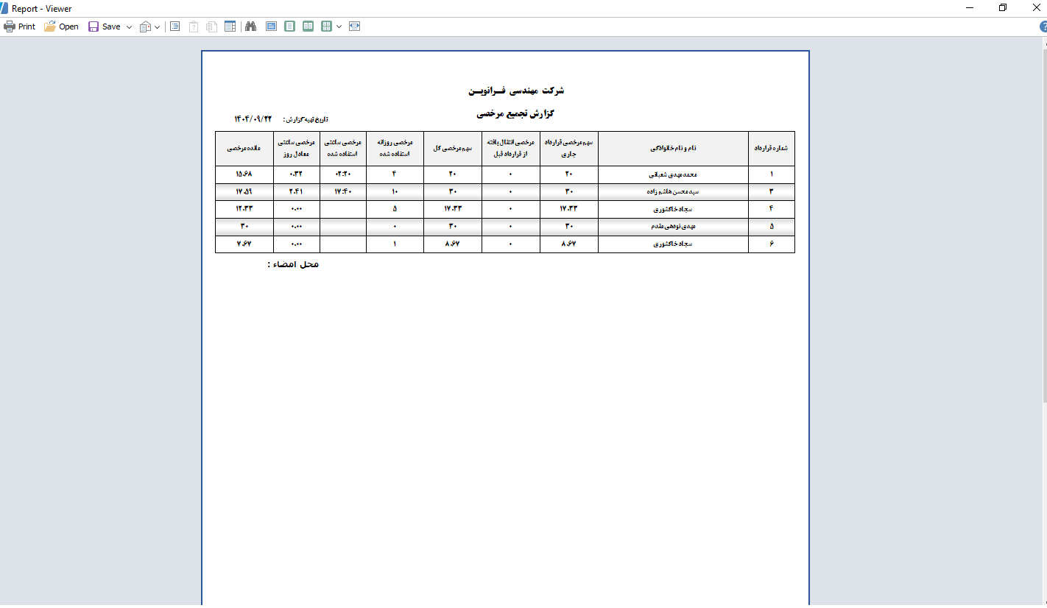Click the Open folder icon

[49, 26]
